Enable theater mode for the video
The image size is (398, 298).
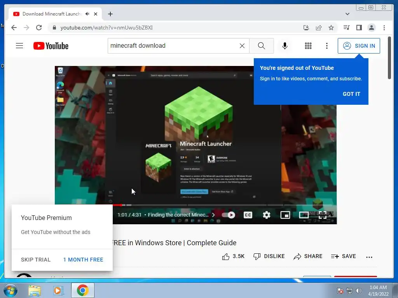coord(304,215)
